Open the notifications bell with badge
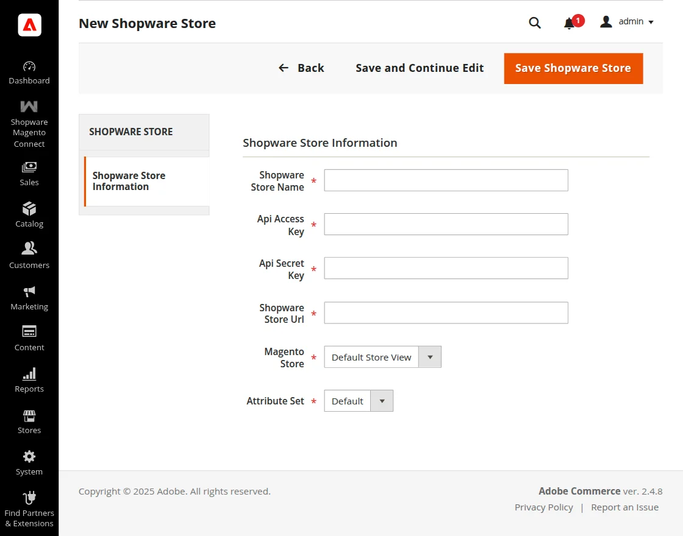The height and width of the screenshot is (536, 683). click(x=570, y=23)
